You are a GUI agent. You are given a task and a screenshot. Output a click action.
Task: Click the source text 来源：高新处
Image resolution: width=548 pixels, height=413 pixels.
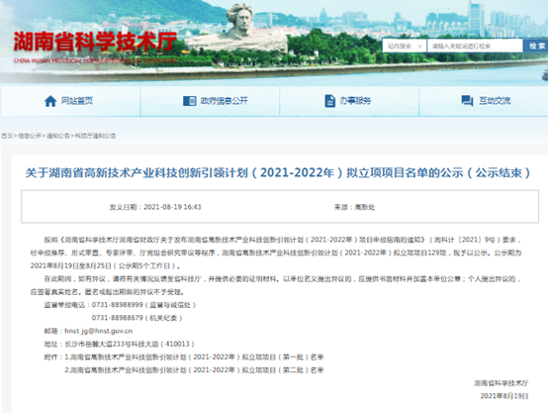coord(354,207)
